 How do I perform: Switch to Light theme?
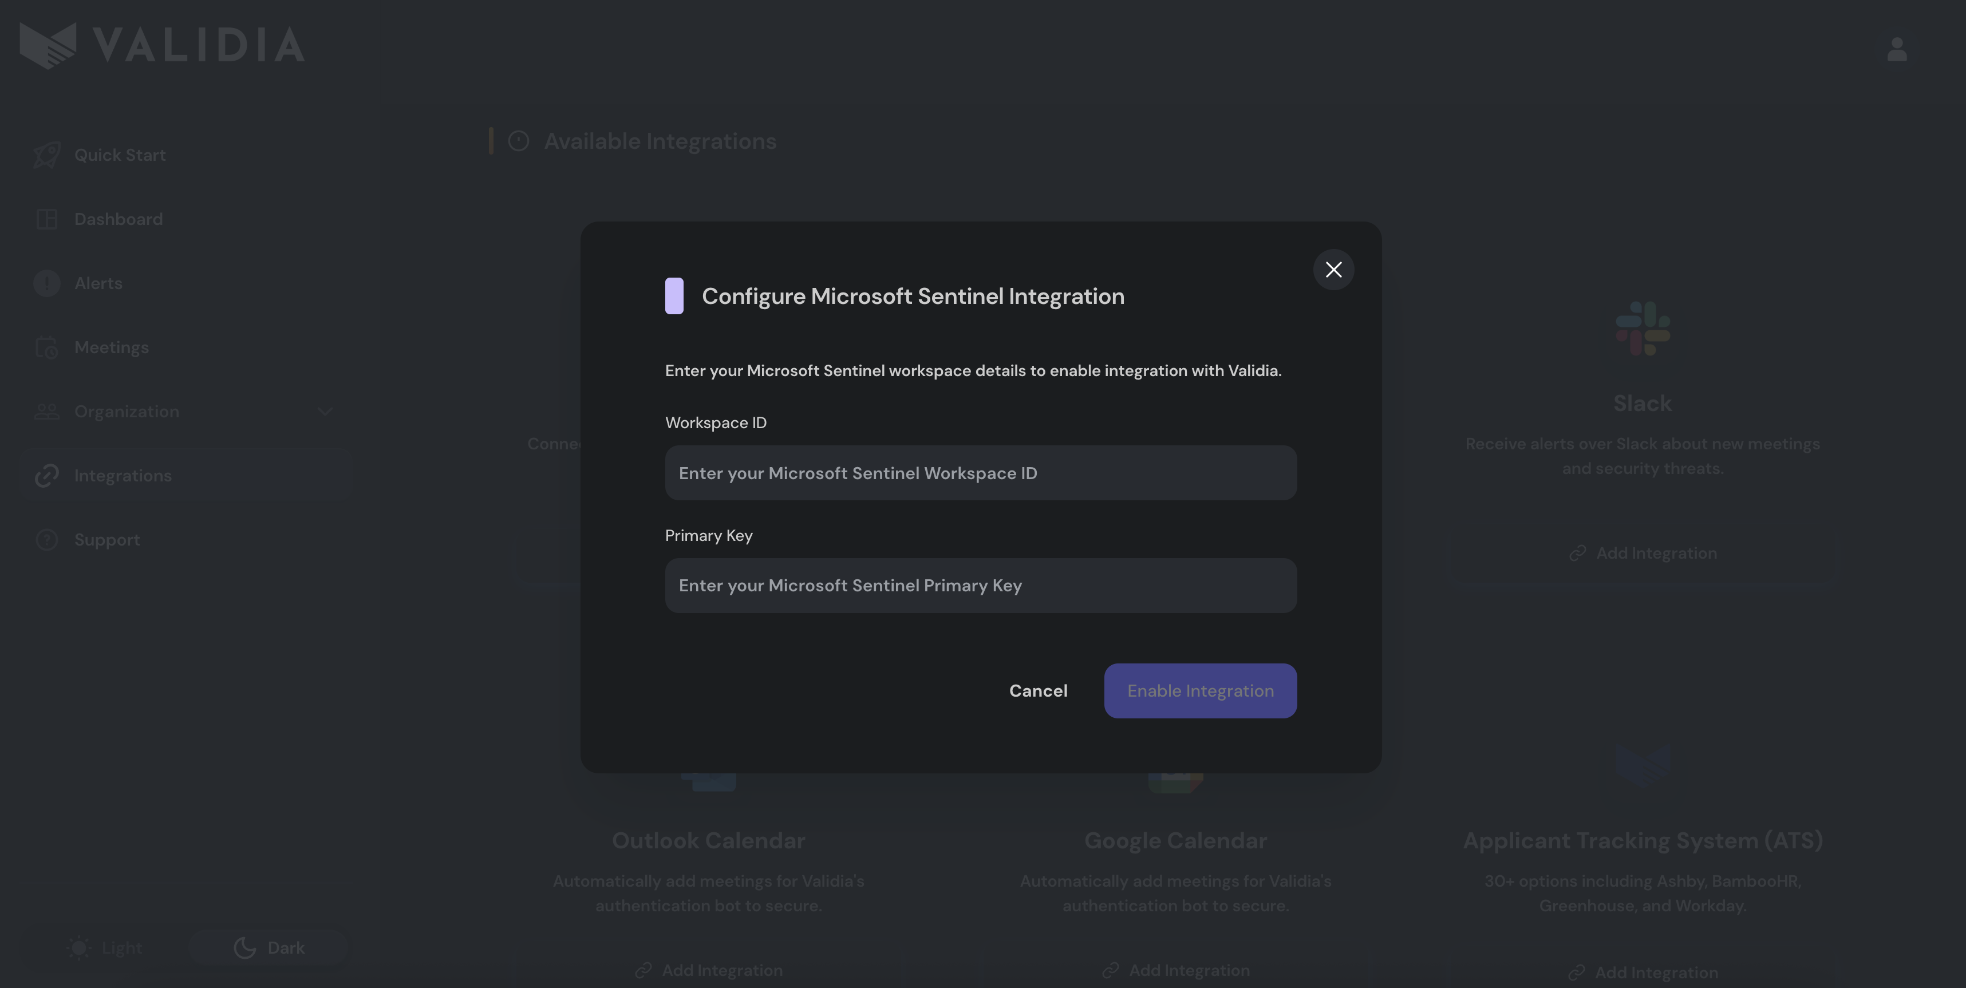click(x=105, y=947)
